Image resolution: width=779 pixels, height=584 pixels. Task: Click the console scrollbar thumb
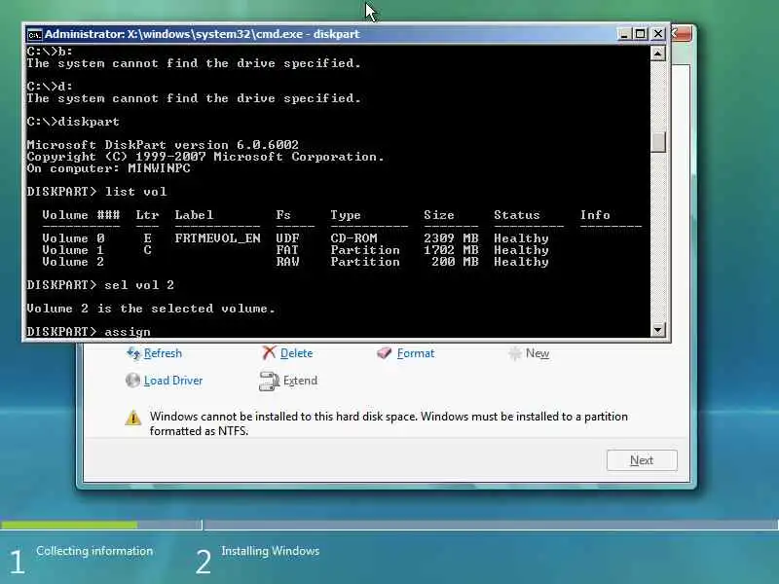(658, 142)
